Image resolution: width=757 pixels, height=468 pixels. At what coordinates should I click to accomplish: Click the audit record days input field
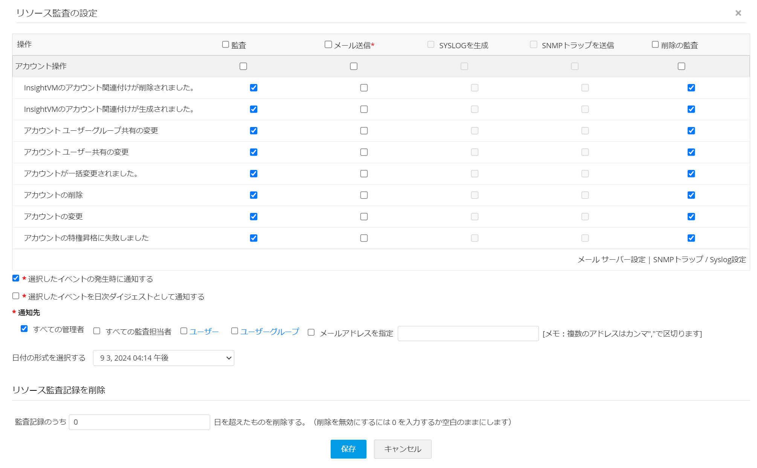139,422
